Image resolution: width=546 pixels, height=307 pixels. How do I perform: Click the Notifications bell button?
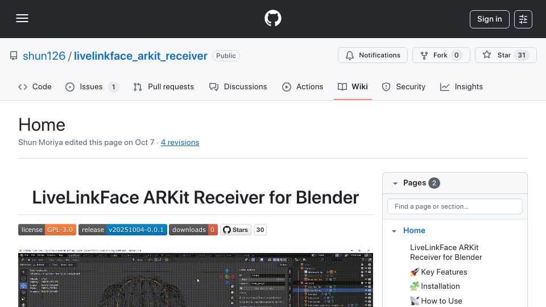pyautogui.click(x=373, y=55)
